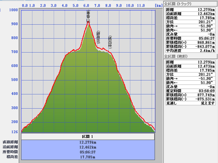Click the 126 minimum elevation label
Screen dimensions: 218x163
pyautogui.click(x=14, y=132)
